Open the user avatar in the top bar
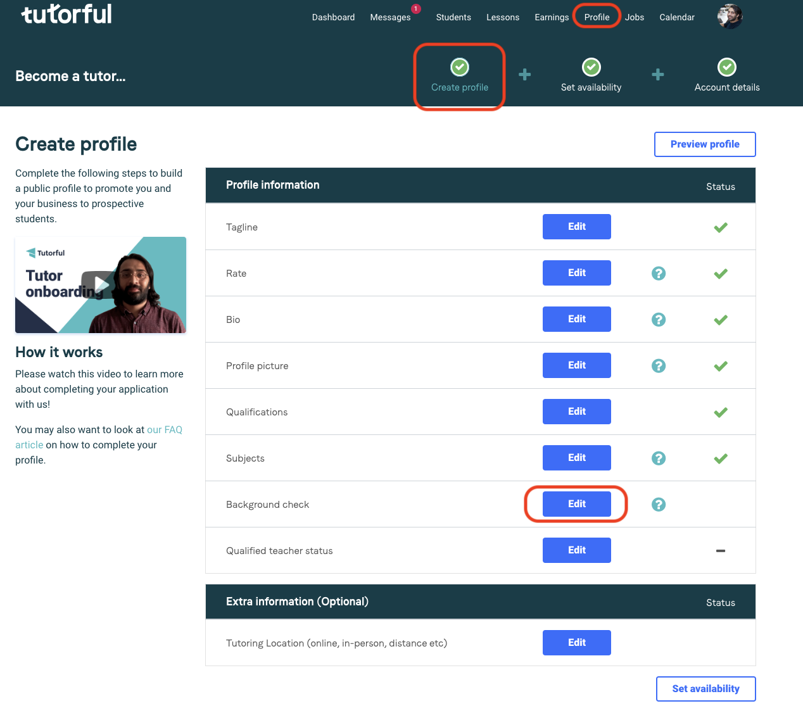The image size is (803, 713). click(x=730, y=16)
